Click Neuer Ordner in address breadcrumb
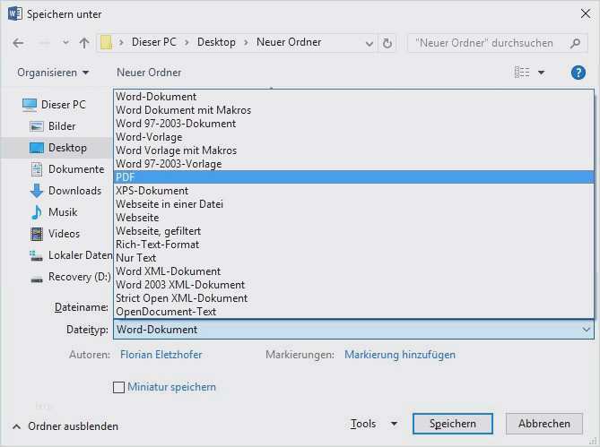The height and width of the screenshot is (447, 600). [x=289, y=42]
